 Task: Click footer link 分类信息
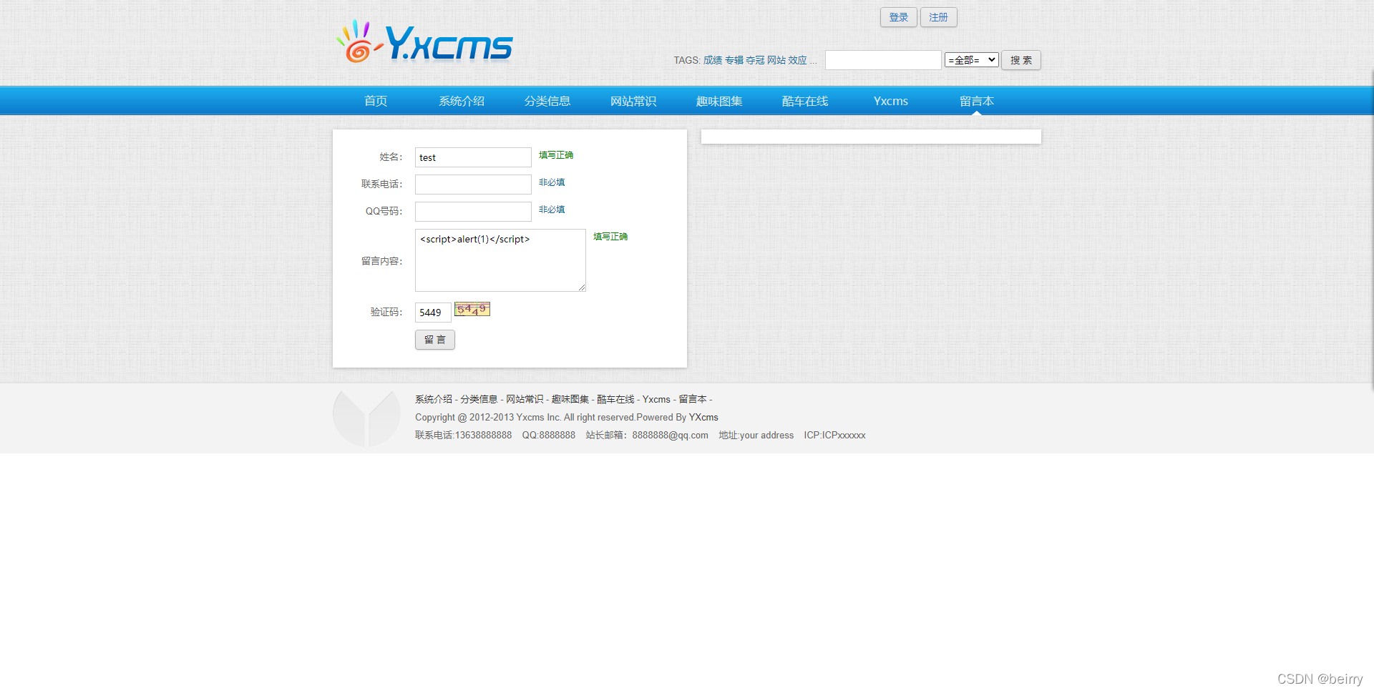pyautogui.click(x=479, y=399)
